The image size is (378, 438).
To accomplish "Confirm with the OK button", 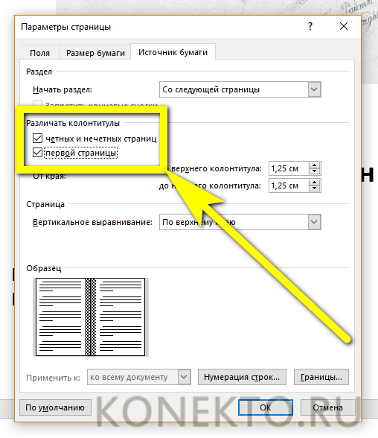I will pos(266,407).
